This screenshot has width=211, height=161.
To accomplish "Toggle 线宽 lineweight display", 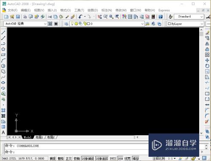I will (x=127, y=158).
